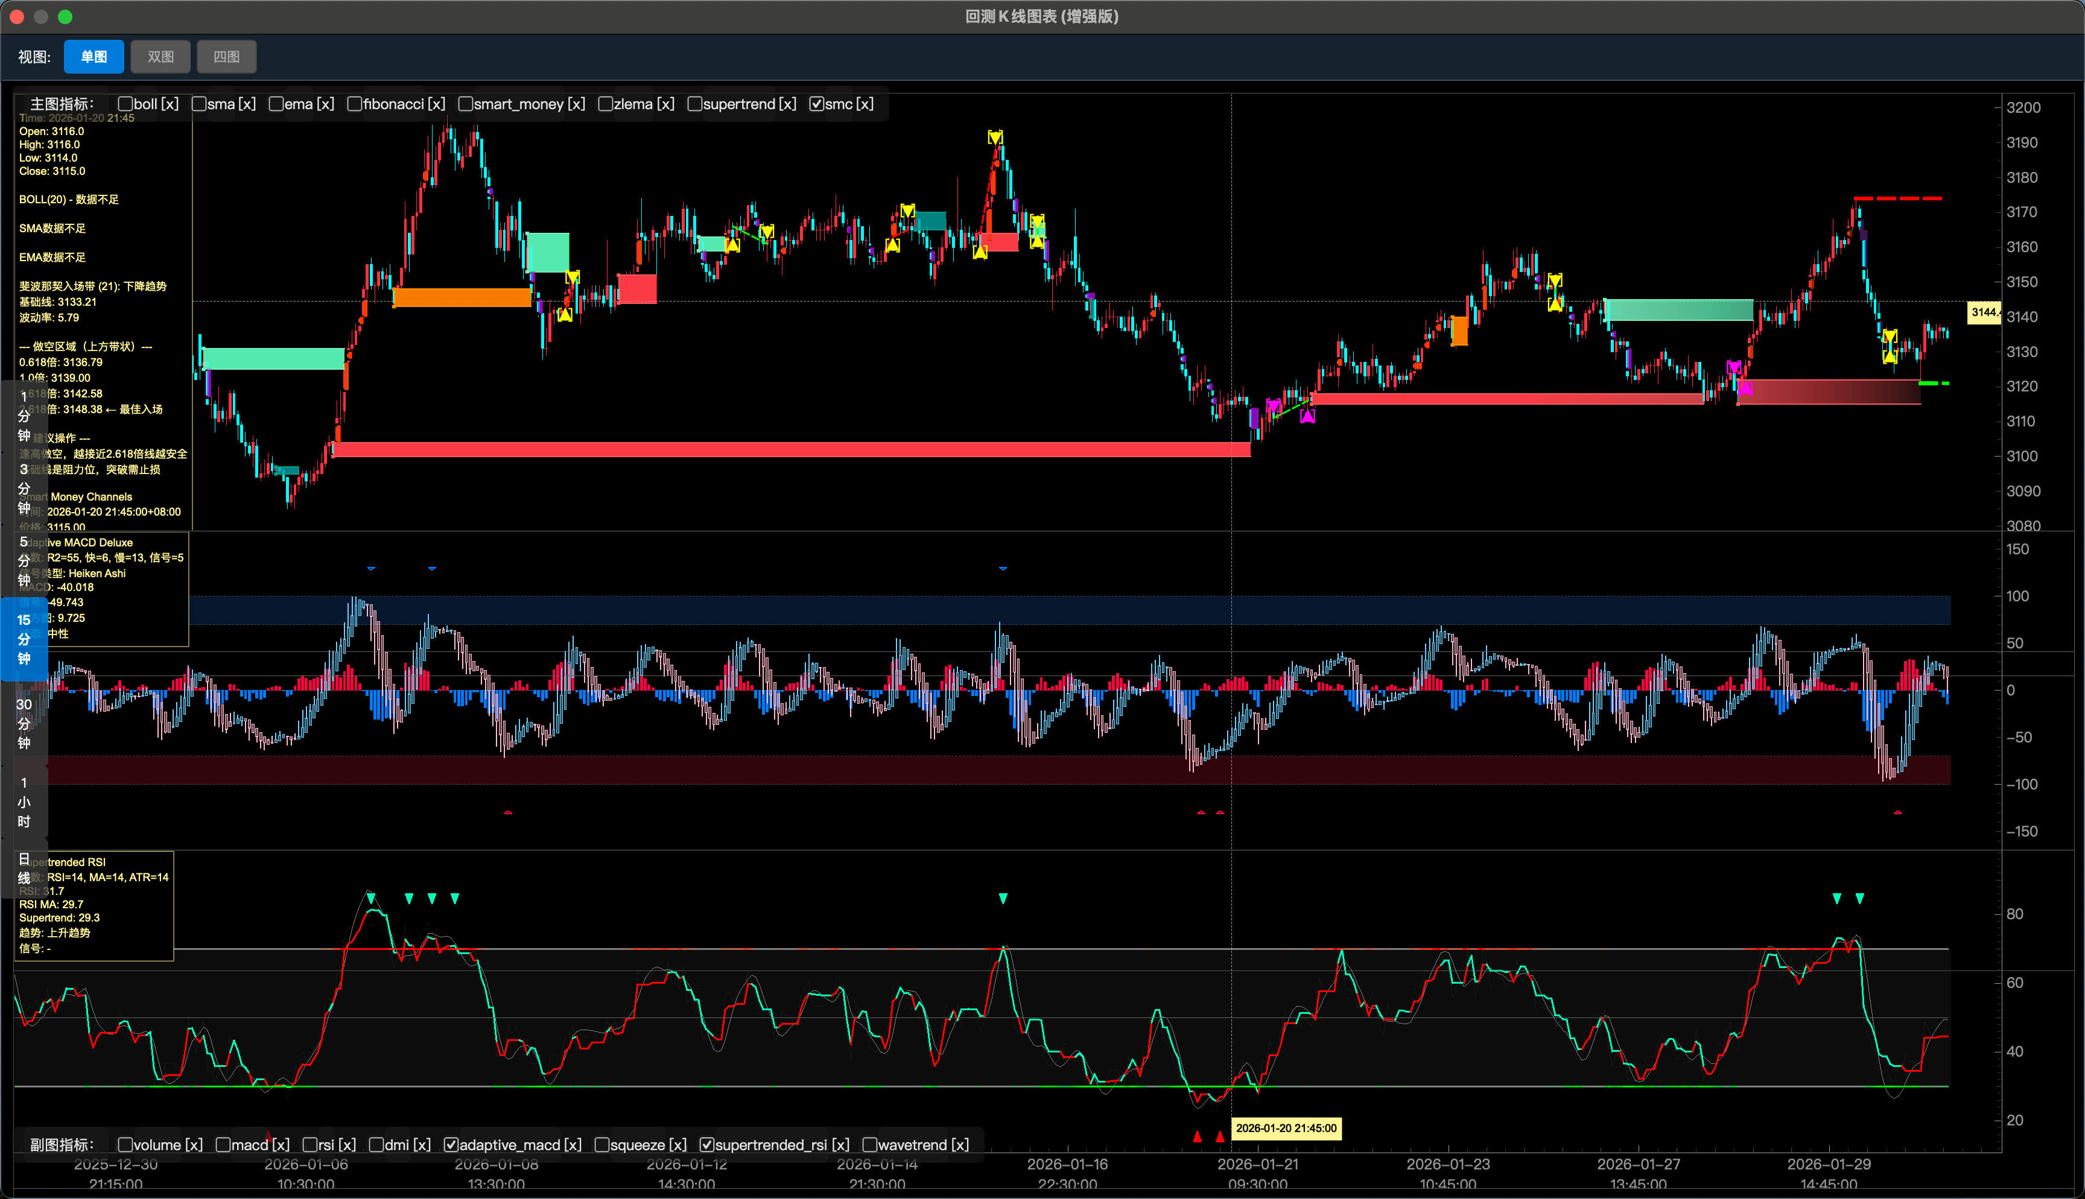Click the magenta triangle marker near 3110
The height and width of the screenshot is (1199, 2085).
pos(1308,416)
